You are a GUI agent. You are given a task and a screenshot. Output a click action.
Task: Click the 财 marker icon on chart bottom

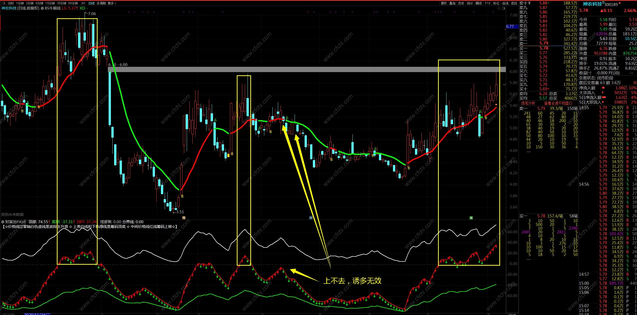pyautogui.click(x=311, y=218)
